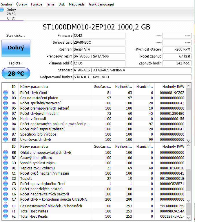Click the second table's vertical scrollbar thumb
197x222 pixels.
coord(189,180)
